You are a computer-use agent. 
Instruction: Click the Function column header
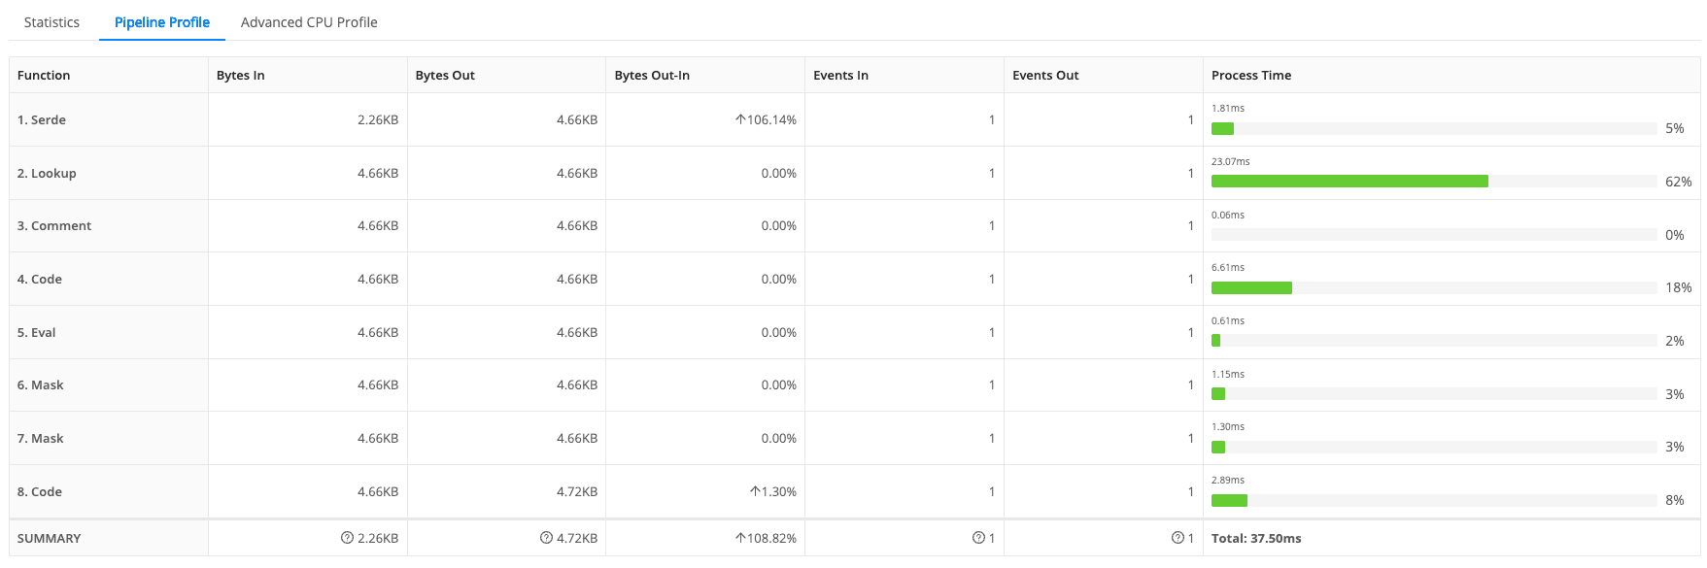click(x=44, y=76)
